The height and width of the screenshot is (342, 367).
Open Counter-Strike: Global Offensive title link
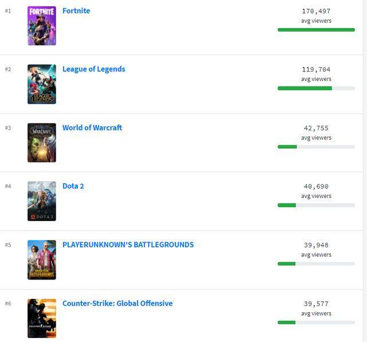[x=117, y=304]
